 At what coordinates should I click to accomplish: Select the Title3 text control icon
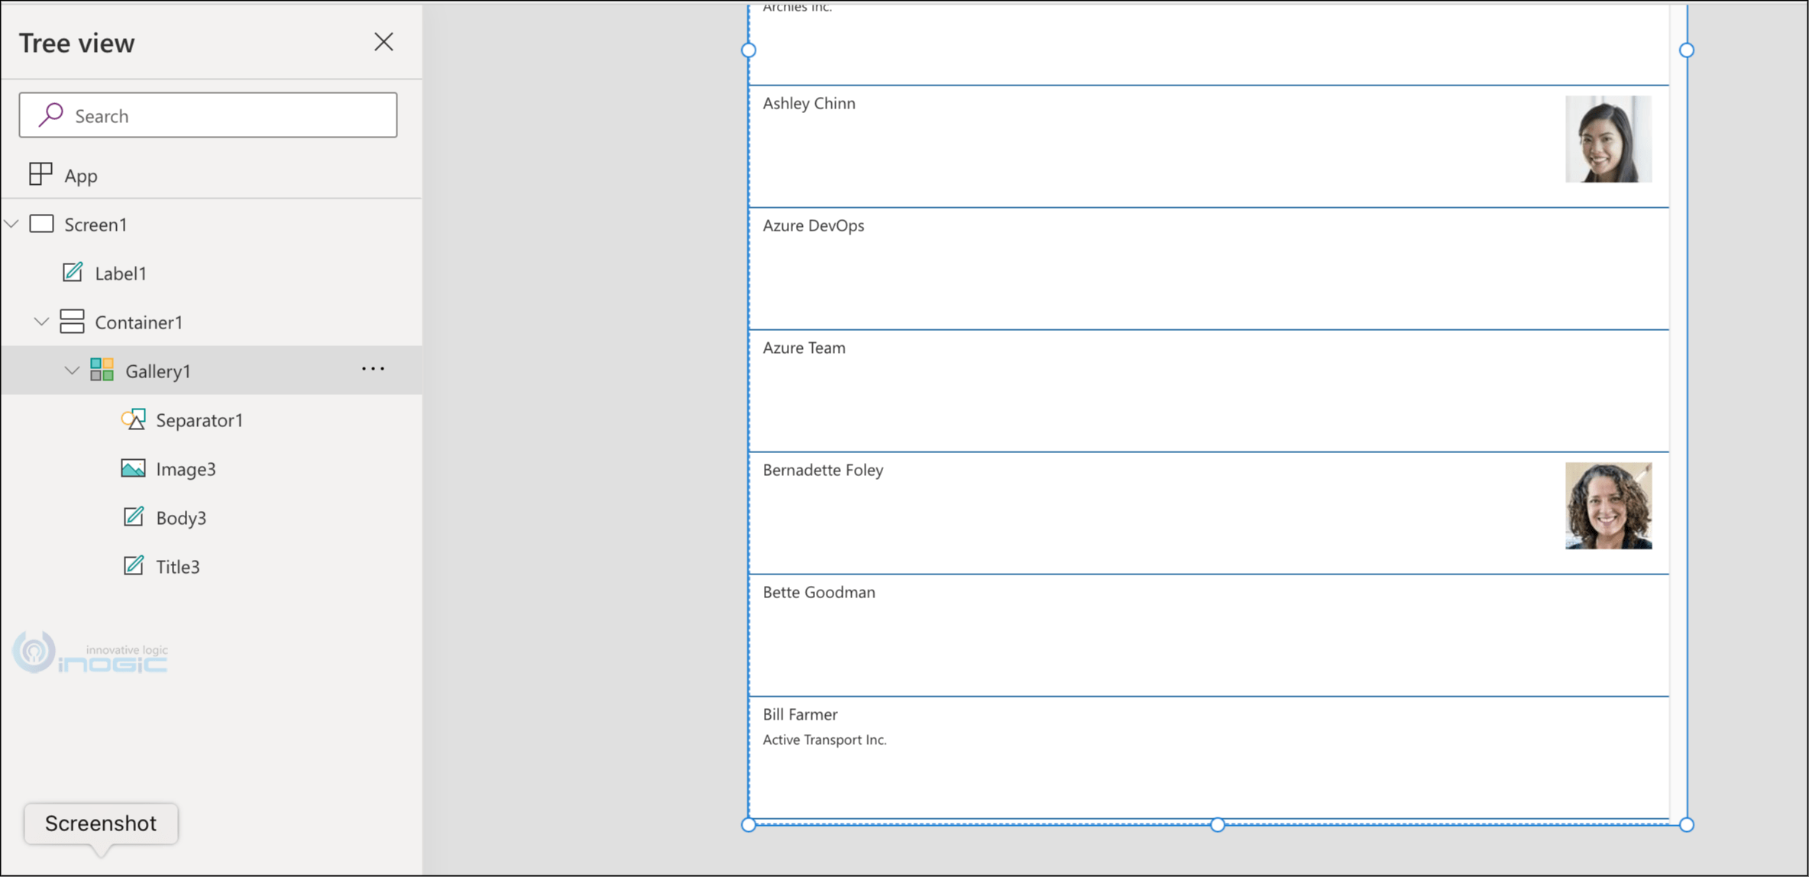click(x=134, y=565)
